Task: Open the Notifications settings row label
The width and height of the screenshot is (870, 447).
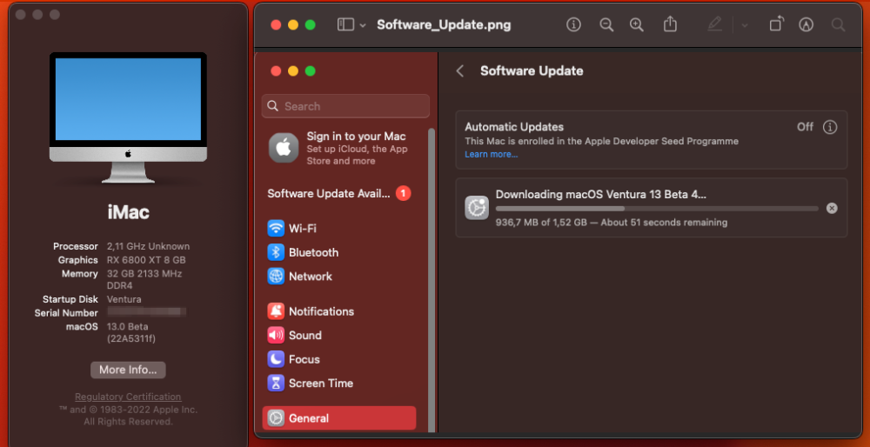Action: click(x=321, y=311)
